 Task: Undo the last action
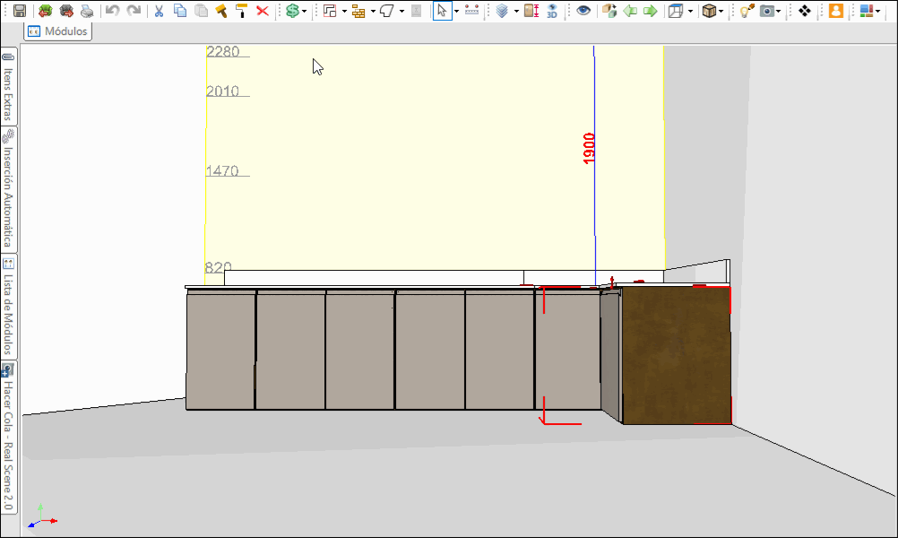112,11
